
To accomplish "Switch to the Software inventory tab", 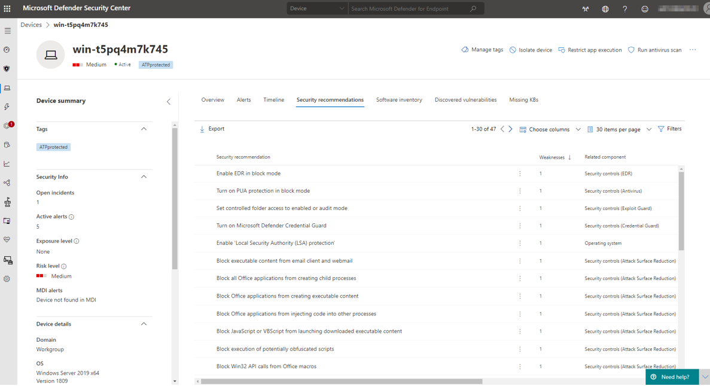I will [399, 99].
